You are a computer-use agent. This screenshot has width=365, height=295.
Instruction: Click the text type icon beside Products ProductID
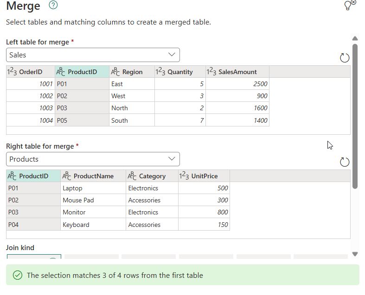12,176
